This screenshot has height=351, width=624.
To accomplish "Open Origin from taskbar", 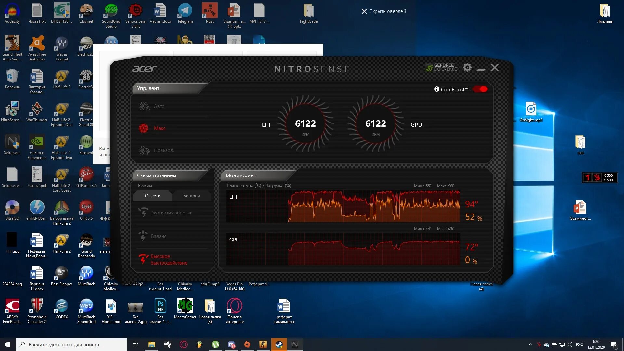I will tap(247, 344).
